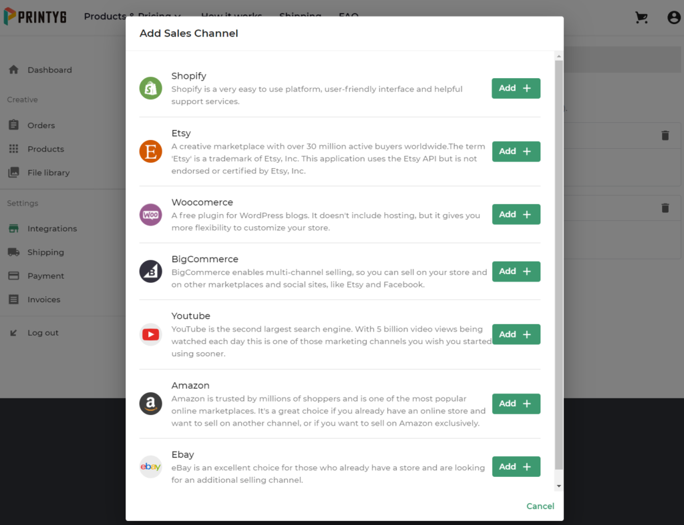Click the modal scrollbar thumb
The width and height of the screenshot is (684, 525).
[x=558, y=267]
